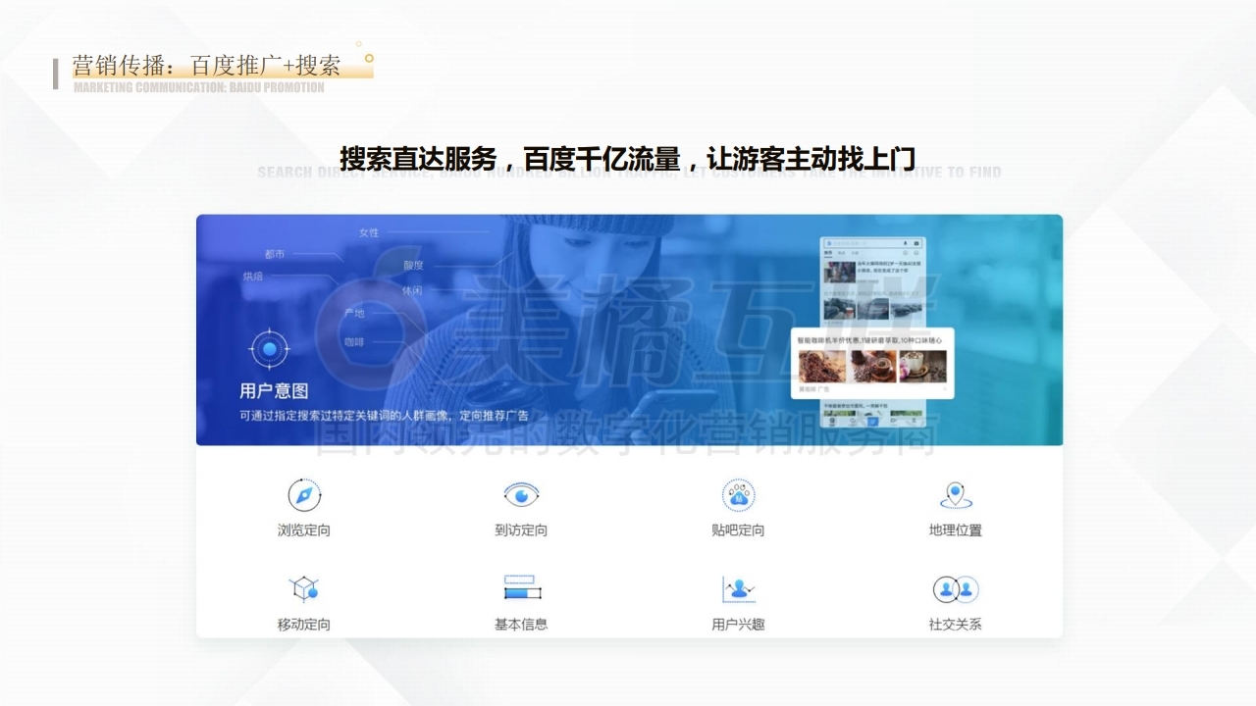Click the MARKETING COMMUNICATION subtitle

coord(198,87)
